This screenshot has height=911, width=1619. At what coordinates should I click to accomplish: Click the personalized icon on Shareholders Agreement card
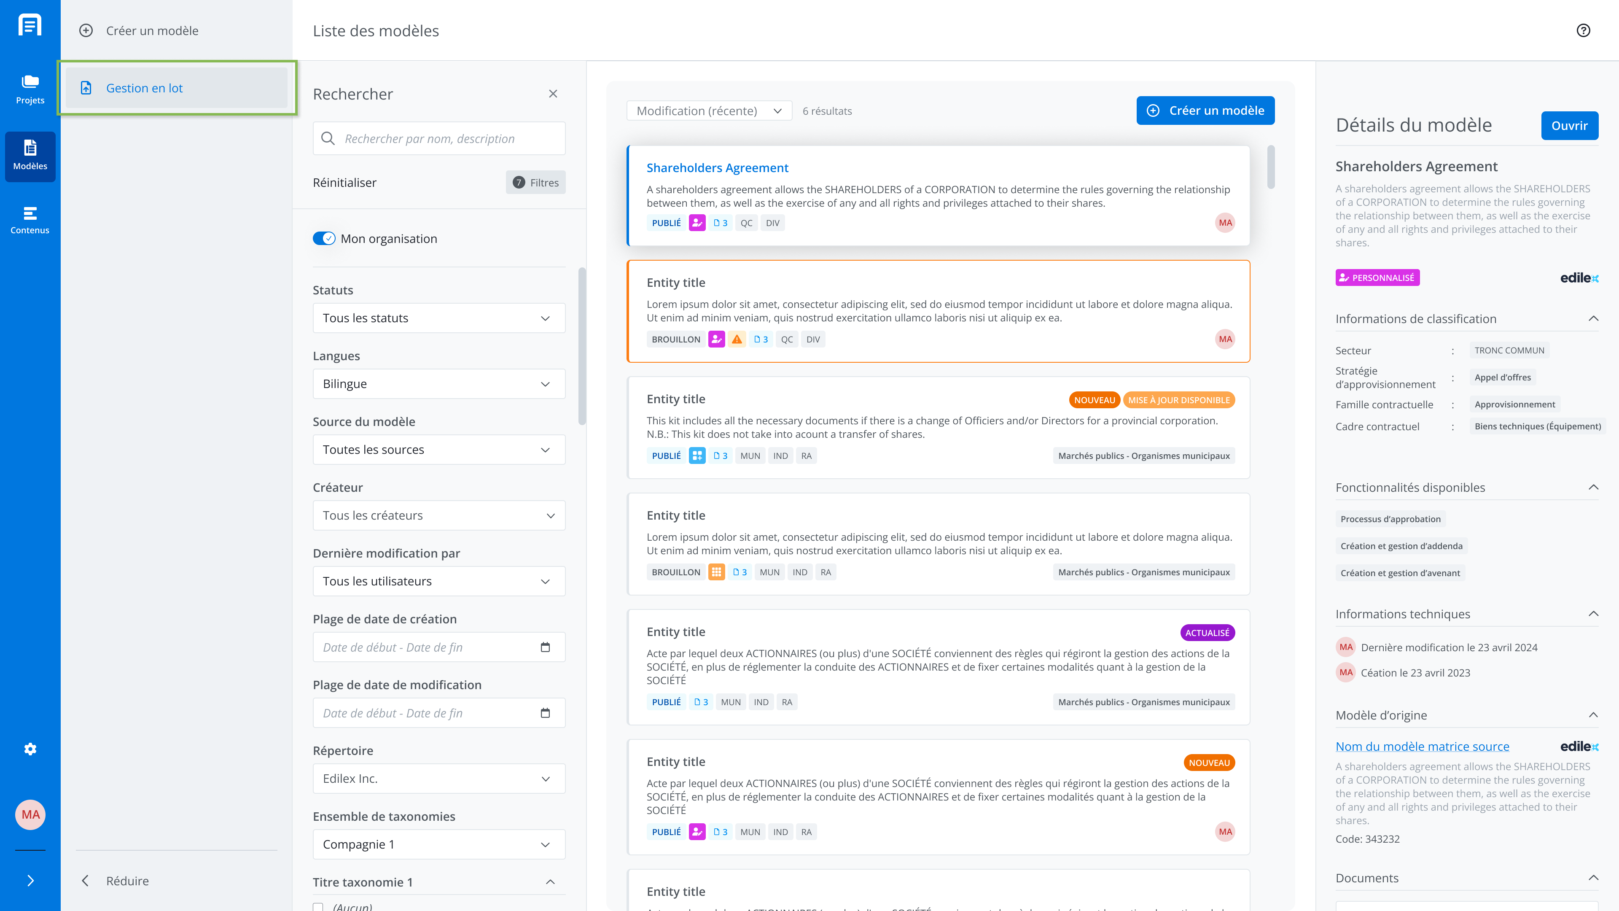click(697, 223)
